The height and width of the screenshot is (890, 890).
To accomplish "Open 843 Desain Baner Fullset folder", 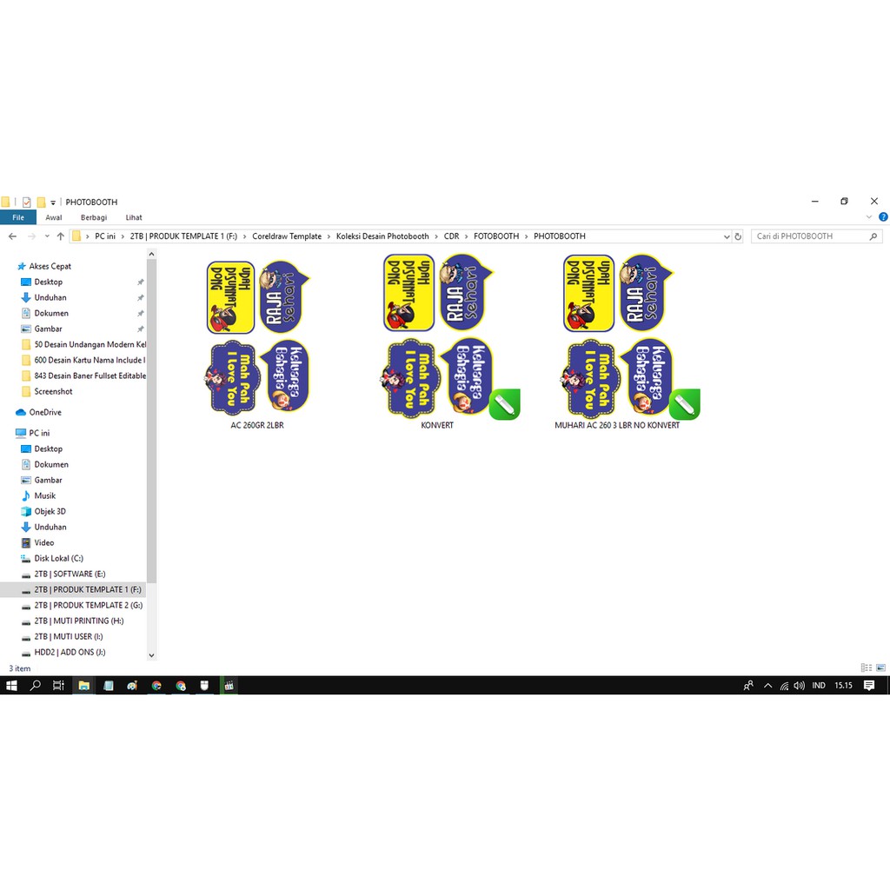I will click(83, 375).
